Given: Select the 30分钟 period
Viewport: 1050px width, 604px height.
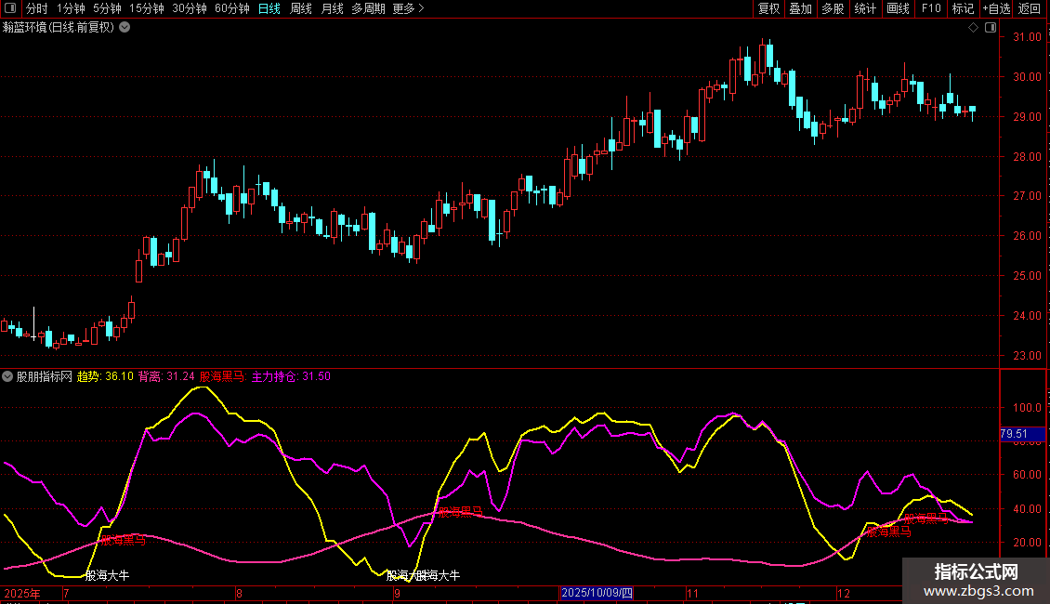Looking at the screenshot, I should pos(190,8).
